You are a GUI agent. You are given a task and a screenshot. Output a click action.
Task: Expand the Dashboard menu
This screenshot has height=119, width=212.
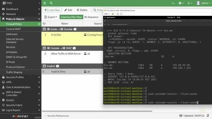point(21,9)
